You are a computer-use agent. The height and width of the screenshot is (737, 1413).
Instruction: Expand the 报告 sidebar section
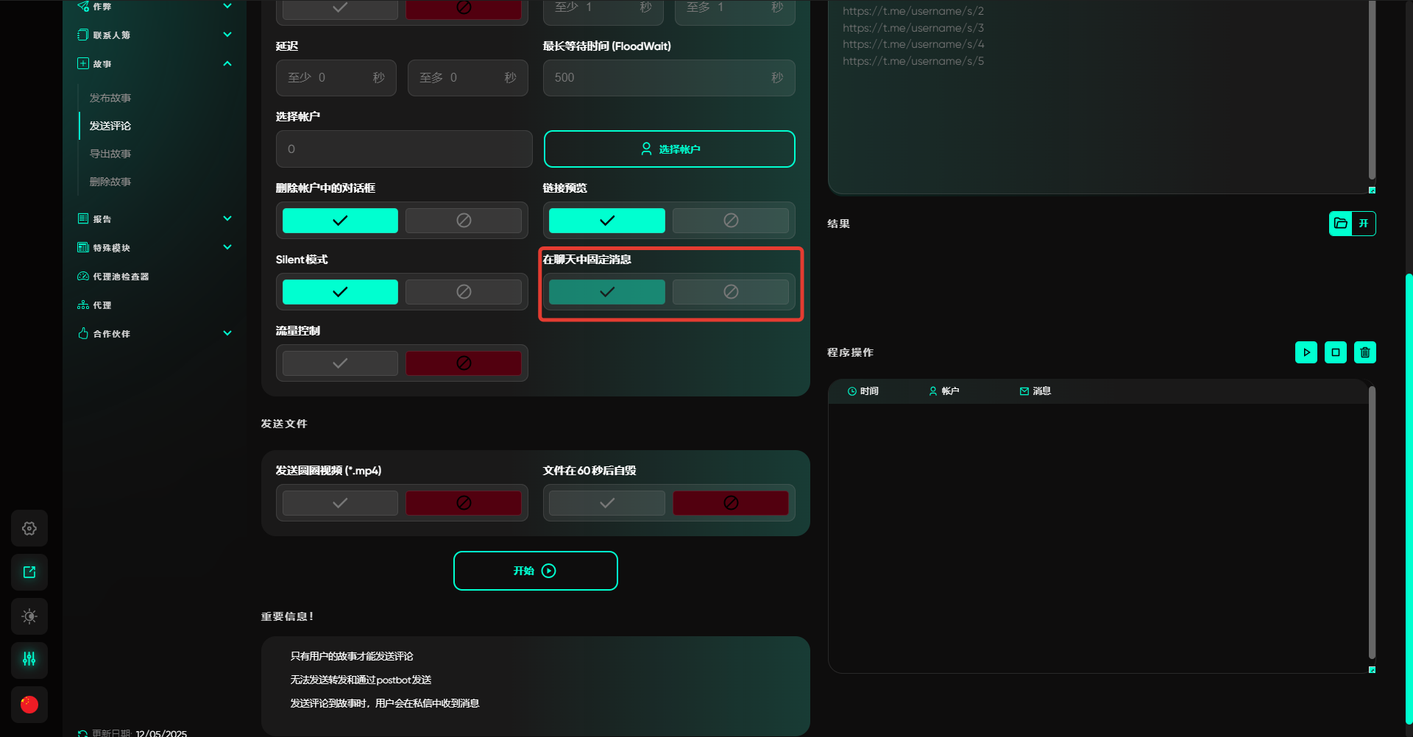(x=227, y=218)
